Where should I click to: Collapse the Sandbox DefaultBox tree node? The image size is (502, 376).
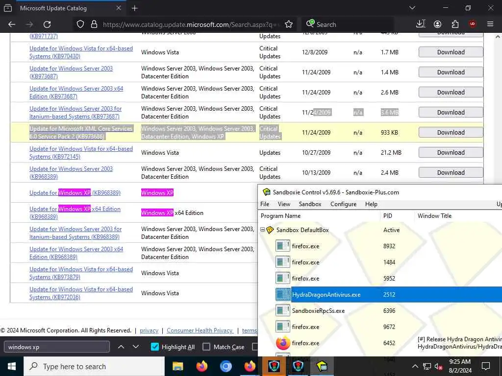263,230
